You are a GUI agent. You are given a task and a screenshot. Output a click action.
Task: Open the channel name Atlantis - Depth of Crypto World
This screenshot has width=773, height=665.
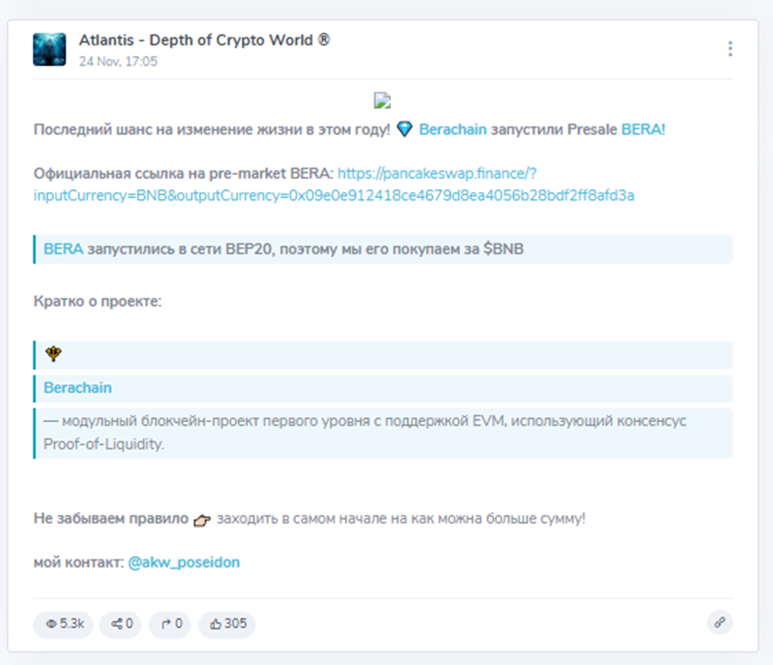(204, 40)
